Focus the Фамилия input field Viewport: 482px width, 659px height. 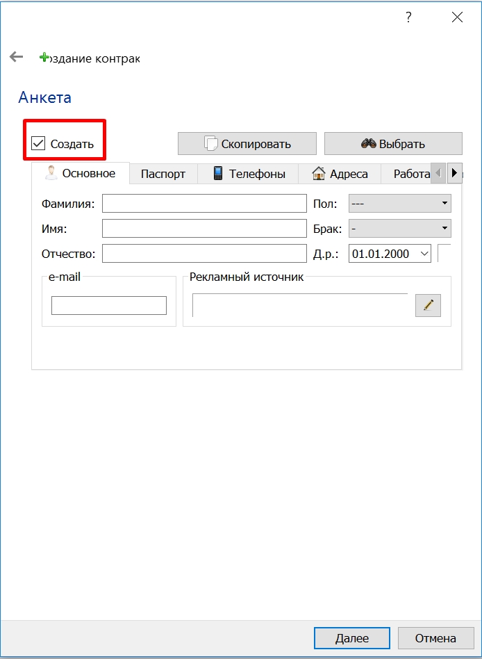204,204
